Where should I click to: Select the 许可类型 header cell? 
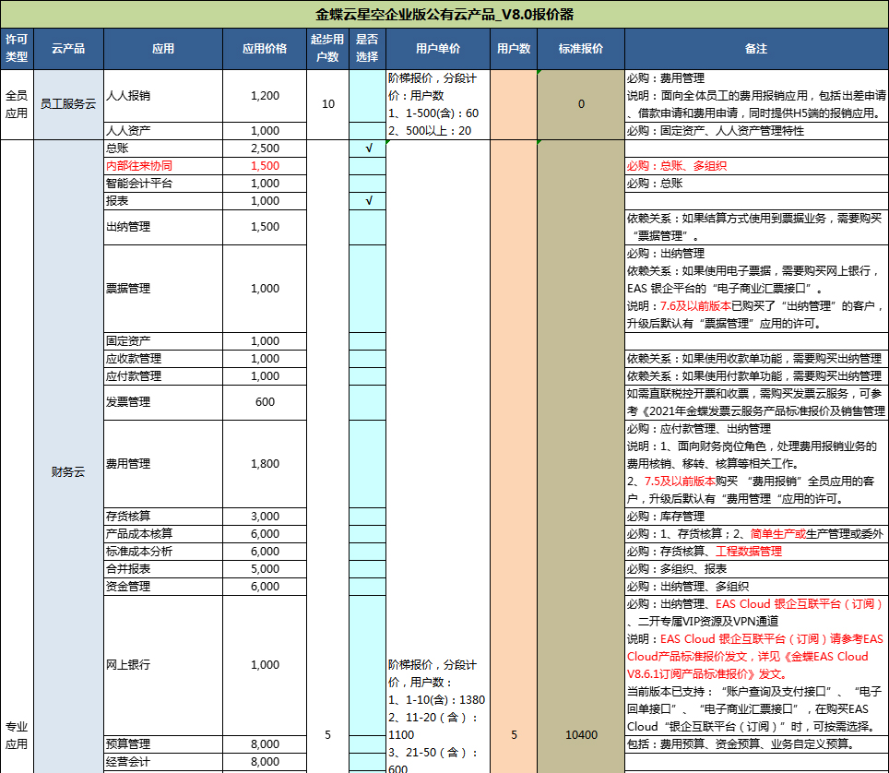coord(17,49)
